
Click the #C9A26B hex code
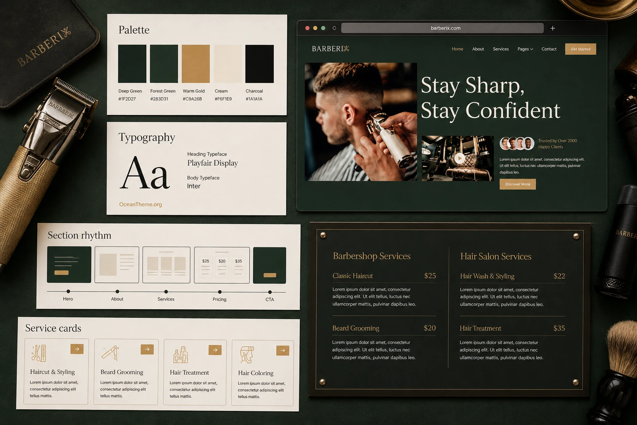click(192, 99)
